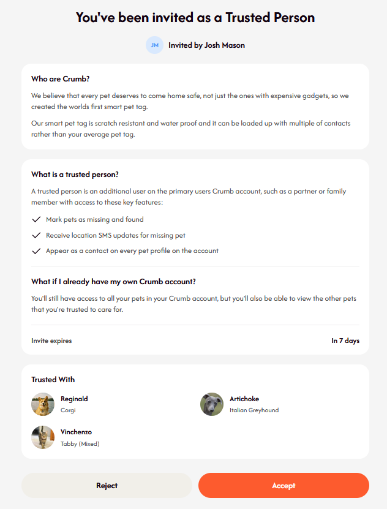Click the What is a trusted person? heading

point(75,175)
